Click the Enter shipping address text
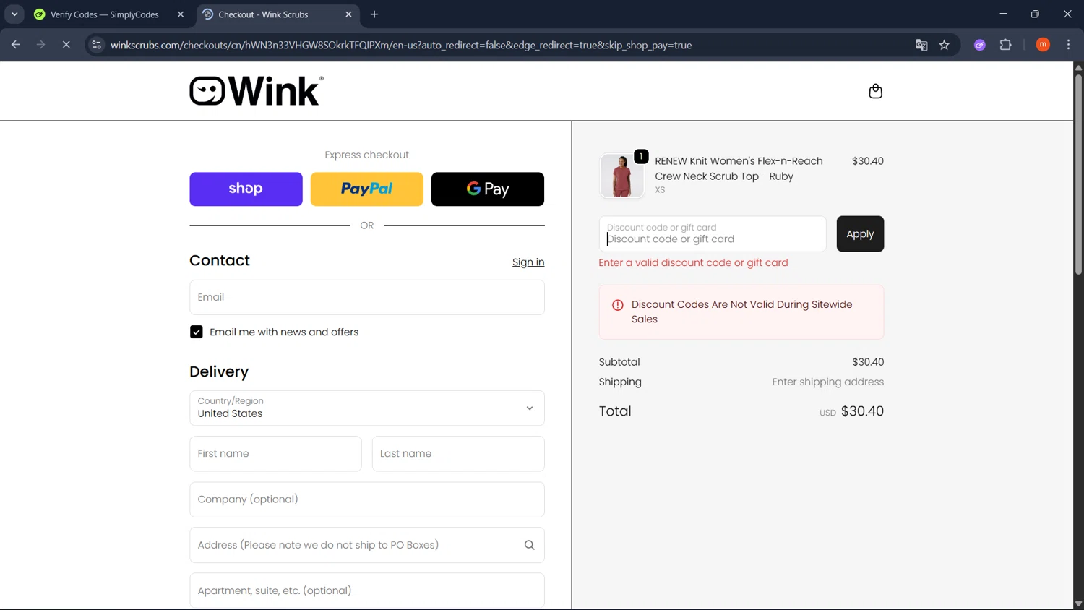Image resolution: width=1084 pixels, height=610 pixels. pyautogui.click(x=827, y=382)
